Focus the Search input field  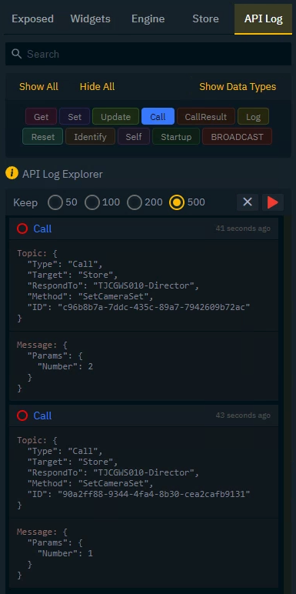148,54
